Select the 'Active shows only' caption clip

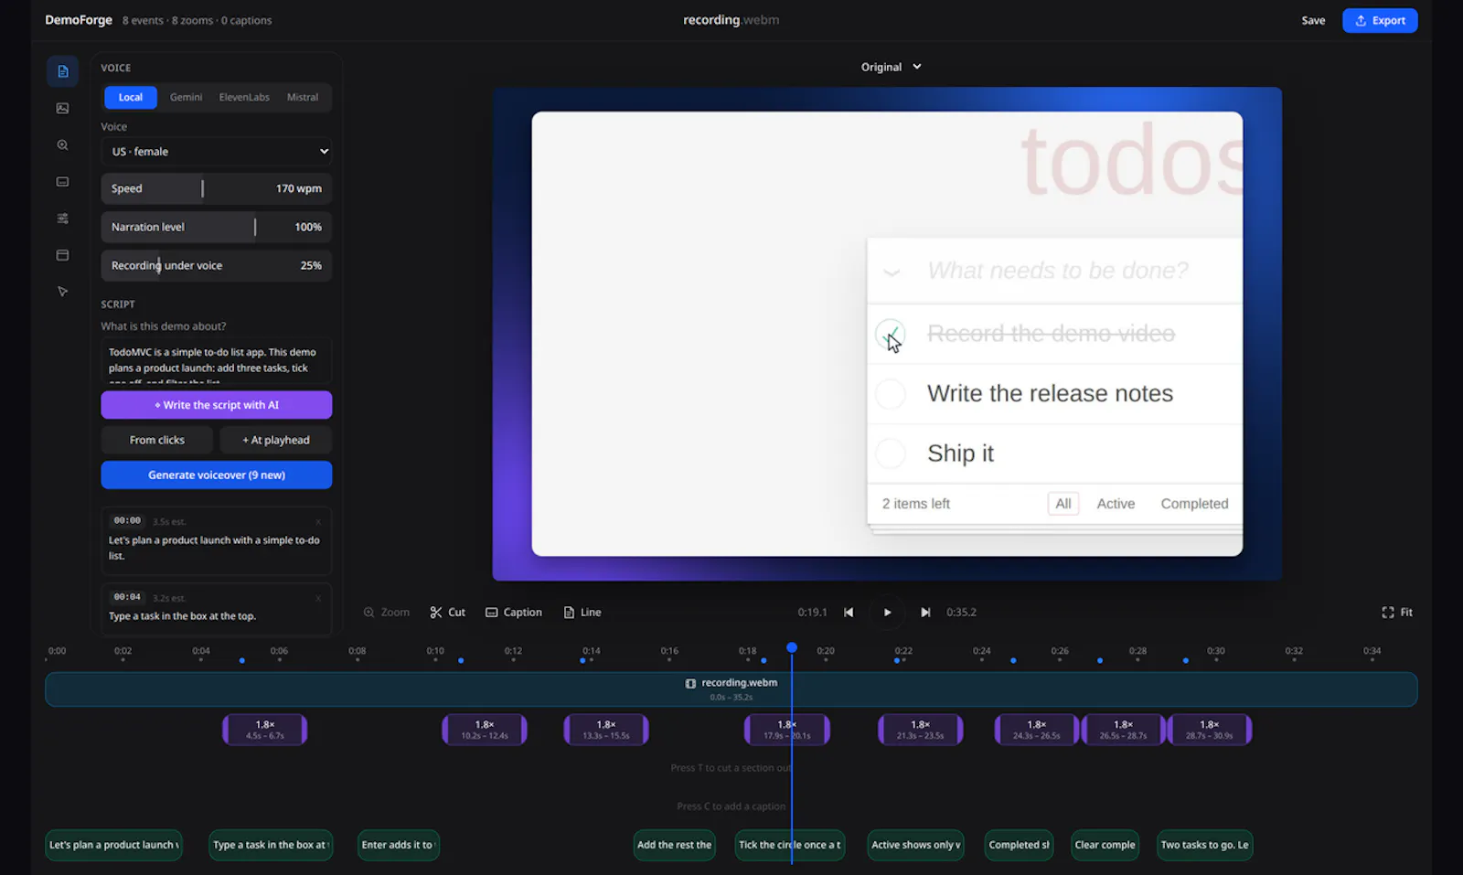pos(916,845)
